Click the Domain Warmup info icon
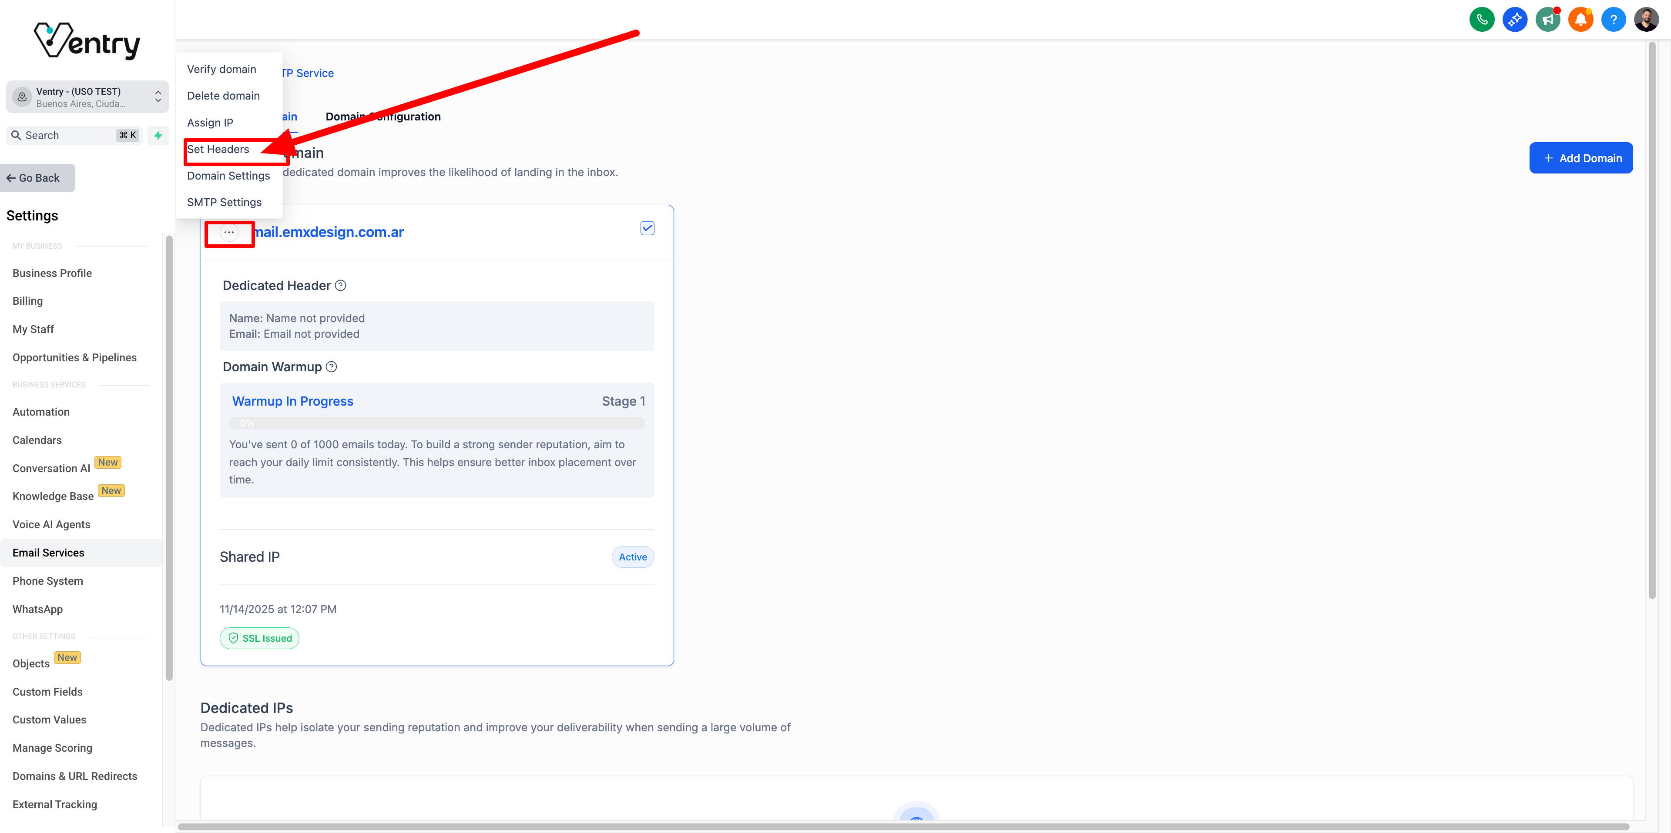 pyautogui.click(x=332, y=367)
